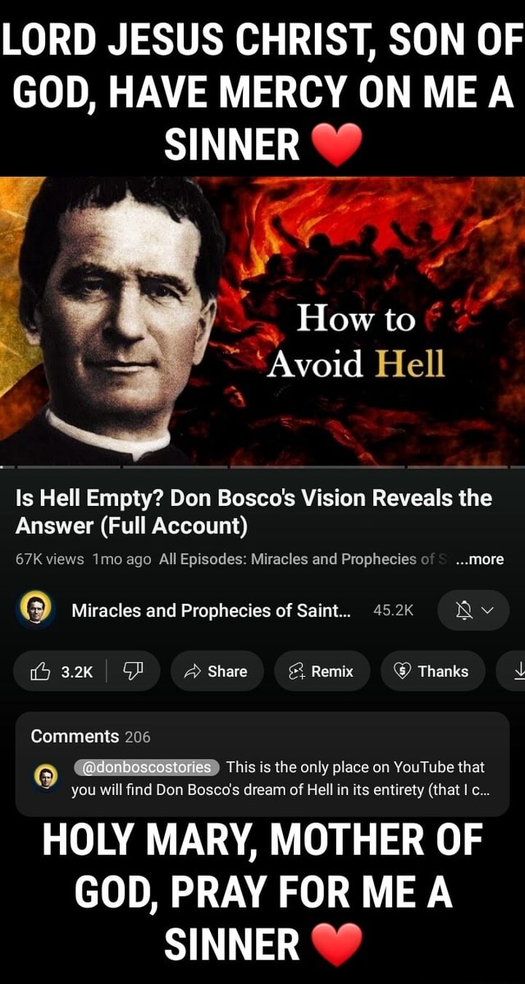Tap the Is Hell Empty video title
This screenshot has width=525, height=984.
click(x=253, y=512)
